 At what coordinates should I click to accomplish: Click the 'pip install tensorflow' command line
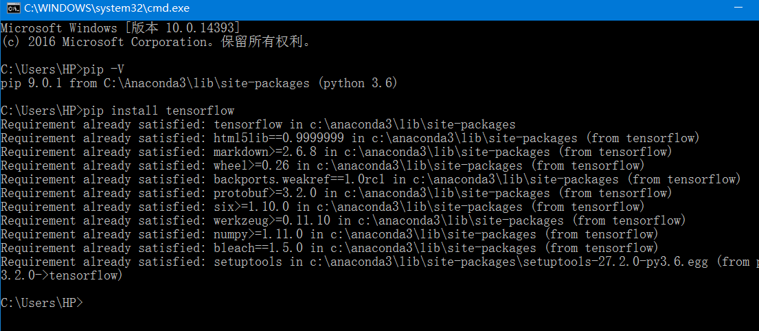[159, 111]
